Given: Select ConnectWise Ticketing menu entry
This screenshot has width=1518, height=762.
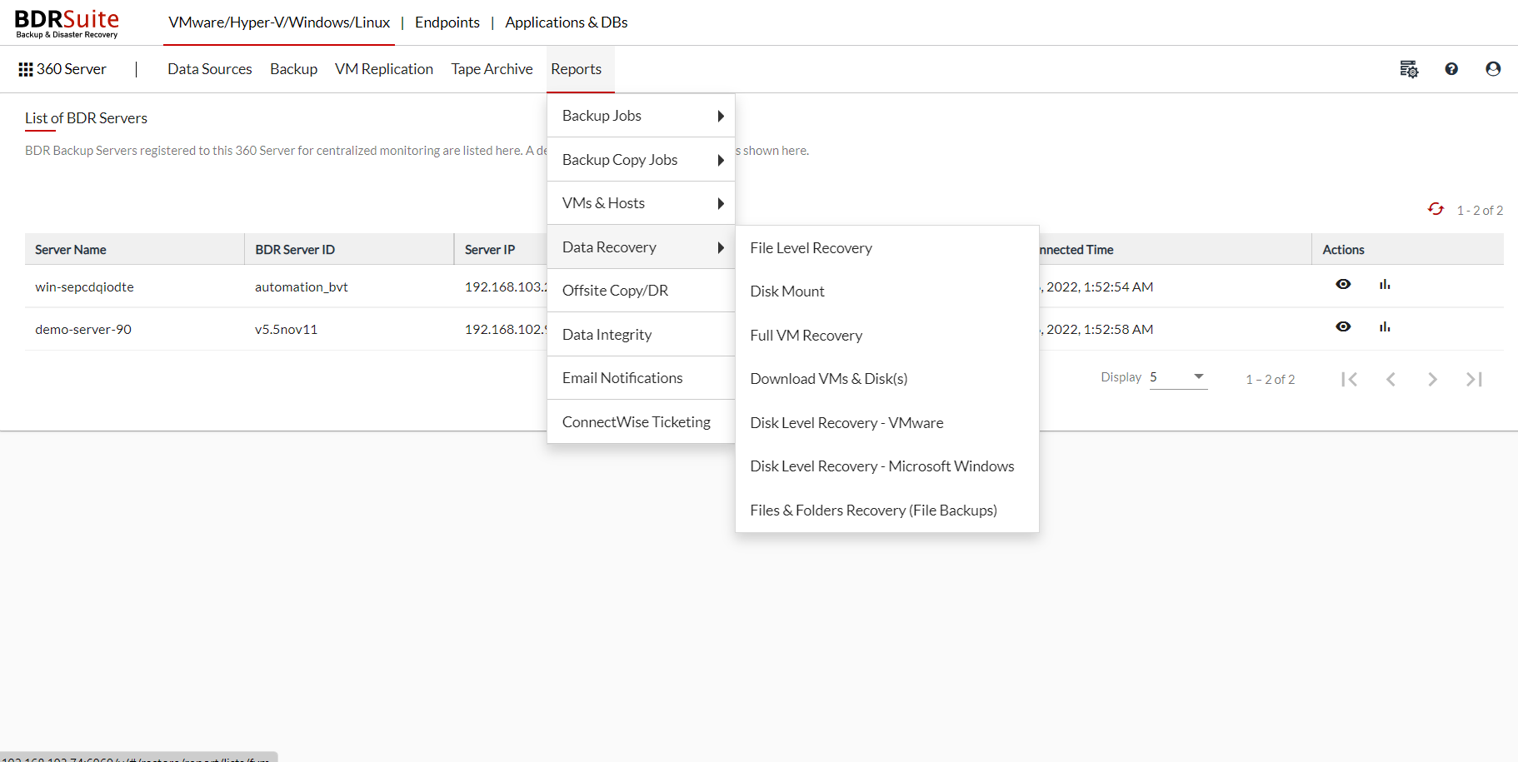Looking at the screenshot, I should (x=641, y=422).
